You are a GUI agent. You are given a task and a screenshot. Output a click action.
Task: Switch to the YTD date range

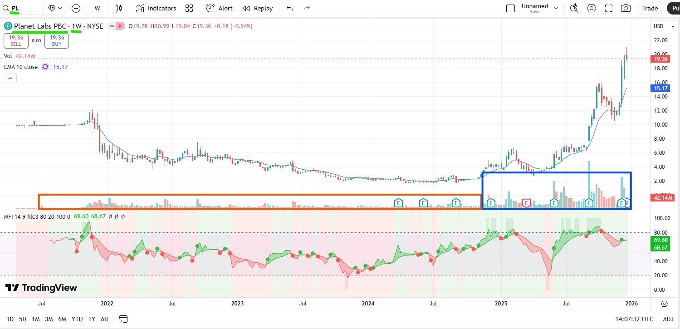coord(77,319)
